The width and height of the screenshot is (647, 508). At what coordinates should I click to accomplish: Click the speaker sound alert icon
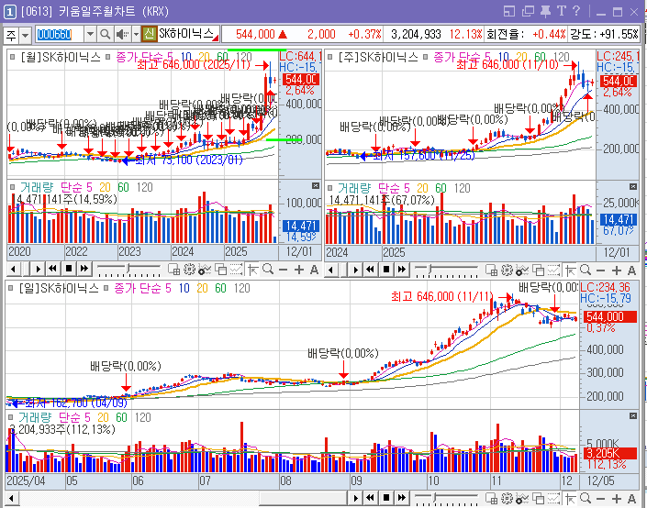(x=121, y=34)
